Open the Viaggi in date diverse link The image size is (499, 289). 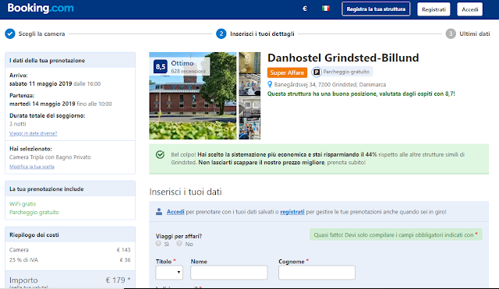[x=33, y=133]
